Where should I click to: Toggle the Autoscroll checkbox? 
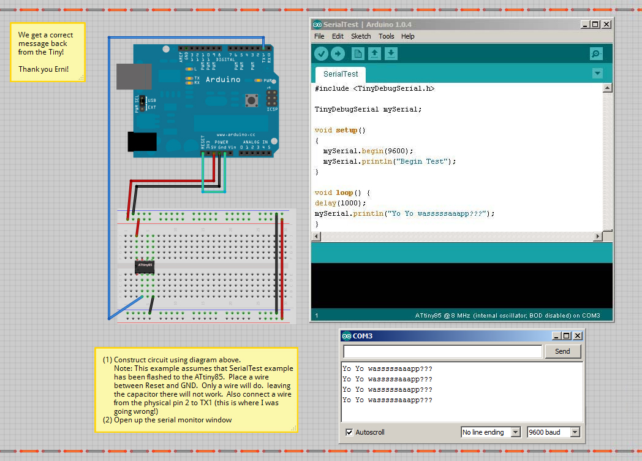349,432
